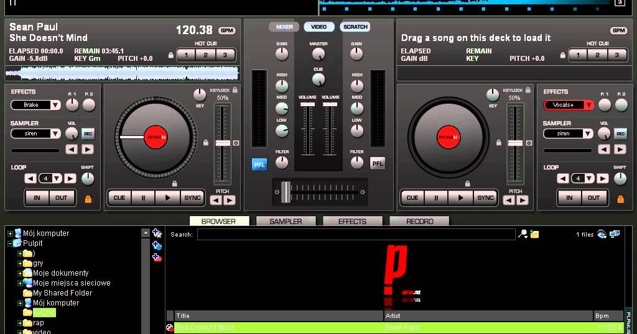Click left deck sampler next arrow

tap(87, 149)
